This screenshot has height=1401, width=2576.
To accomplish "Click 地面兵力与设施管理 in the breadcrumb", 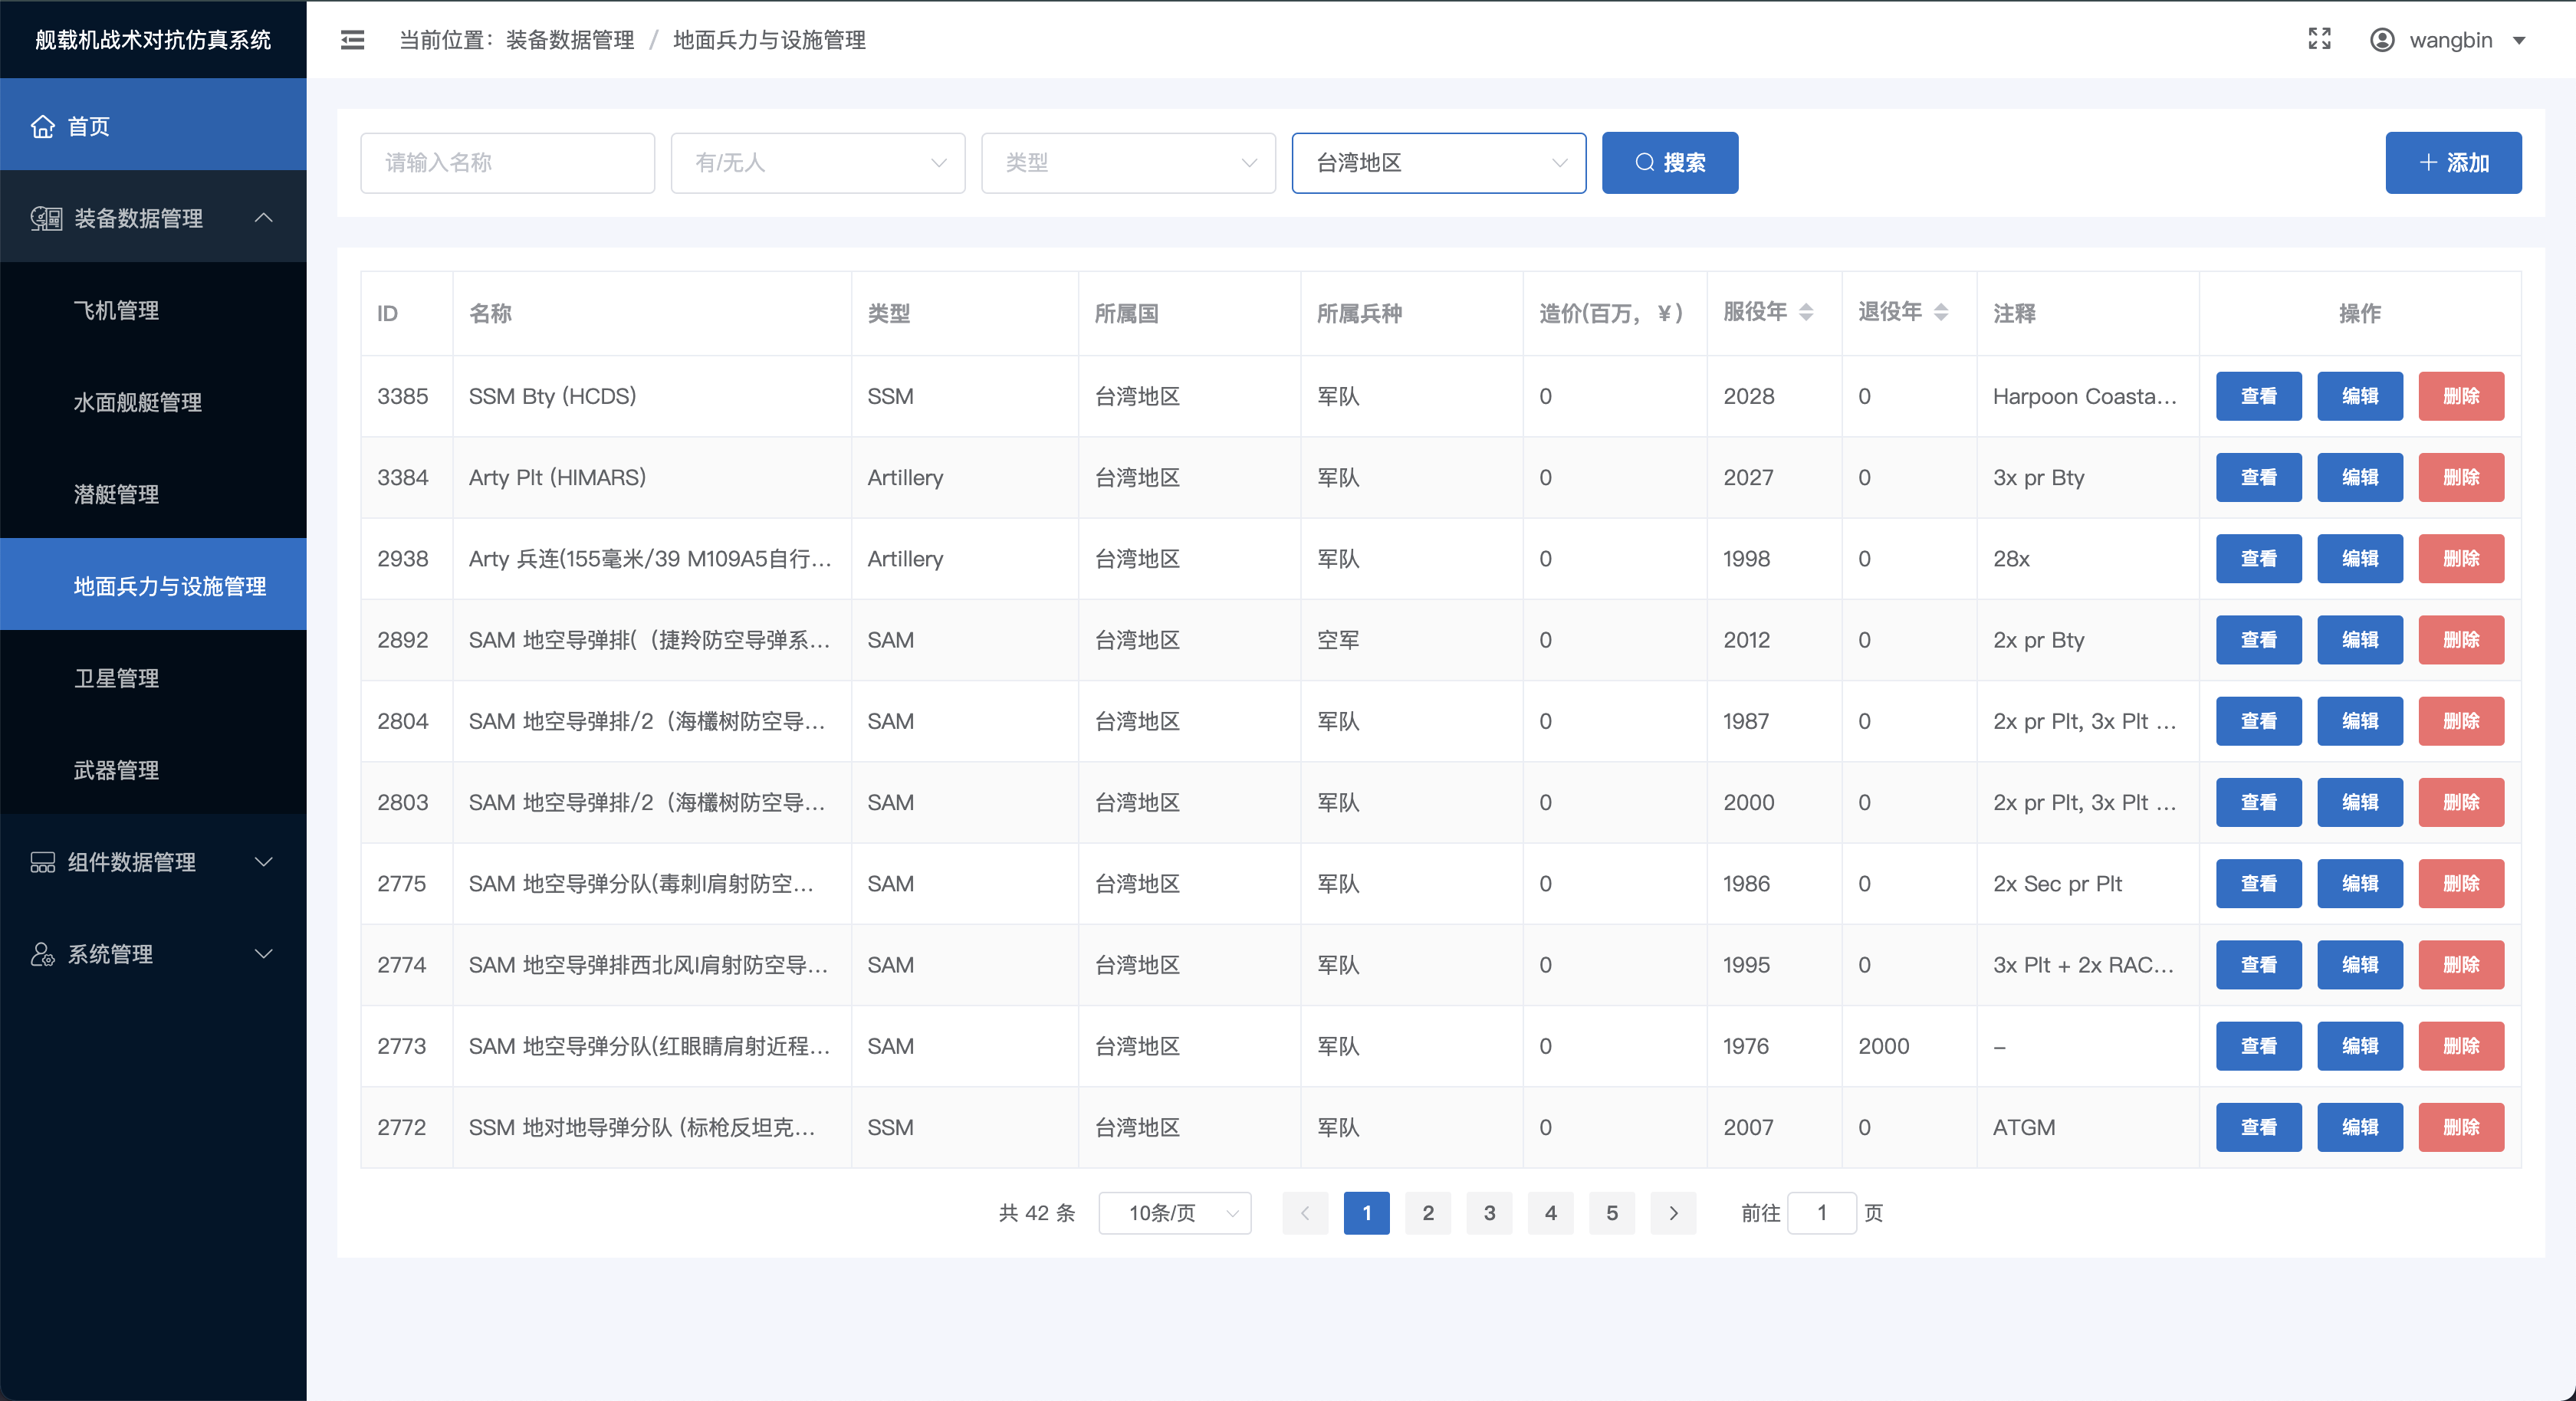I will coord(769,40).
